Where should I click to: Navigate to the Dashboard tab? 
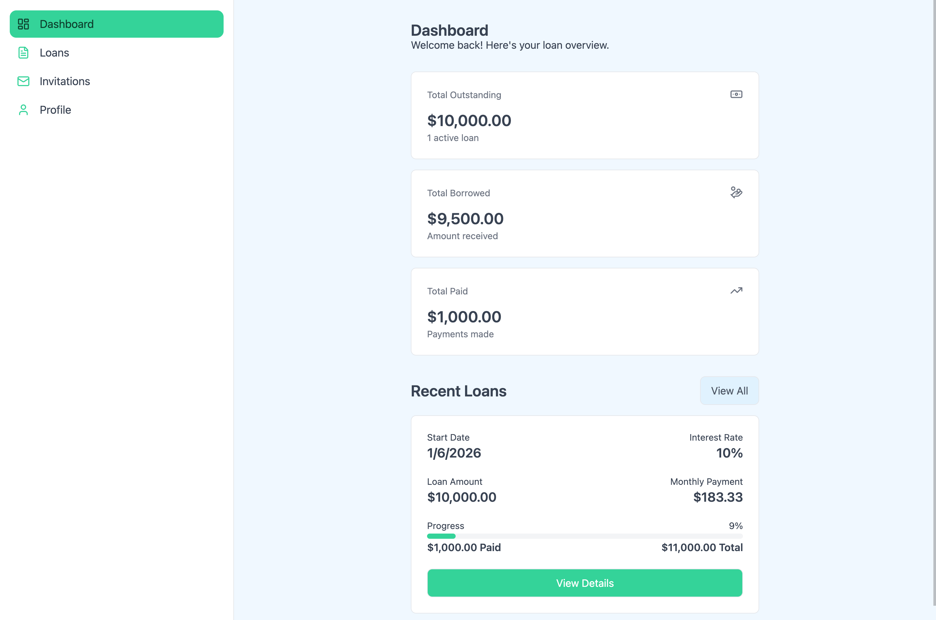(66, 24)
